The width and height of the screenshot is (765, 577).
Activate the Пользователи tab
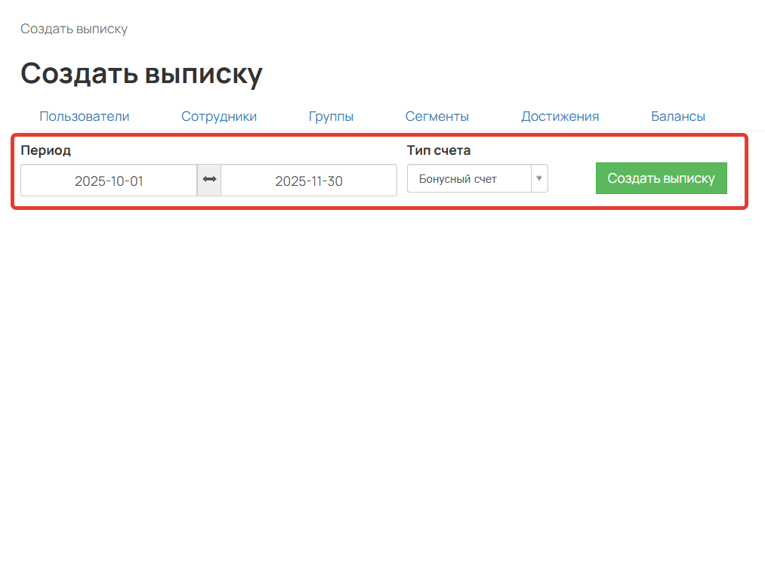[x=84, y=116]
